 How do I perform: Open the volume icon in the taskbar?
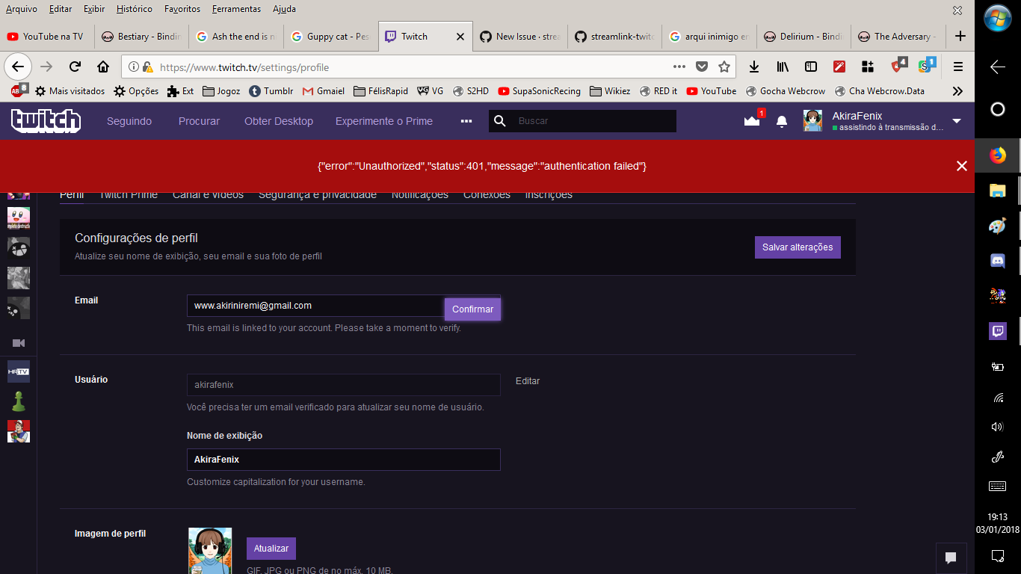click(x=997, y=427)
